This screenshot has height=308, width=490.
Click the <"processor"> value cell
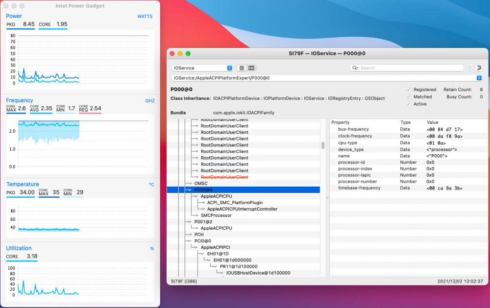[441, 150]
